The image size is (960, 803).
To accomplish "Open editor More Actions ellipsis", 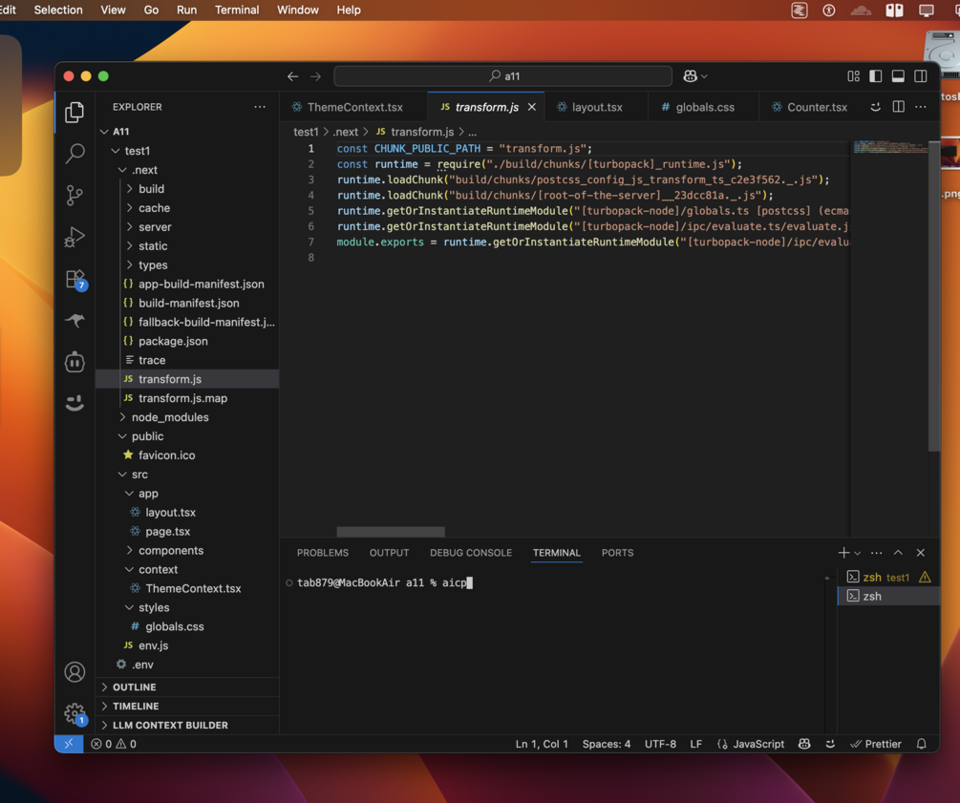I will tap(920, 107).
